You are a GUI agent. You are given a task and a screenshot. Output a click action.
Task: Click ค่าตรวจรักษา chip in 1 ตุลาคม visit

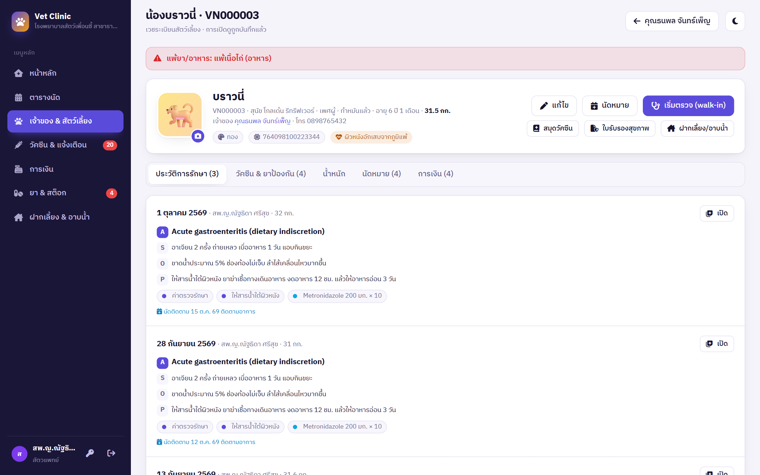click(x=185, y=296)
